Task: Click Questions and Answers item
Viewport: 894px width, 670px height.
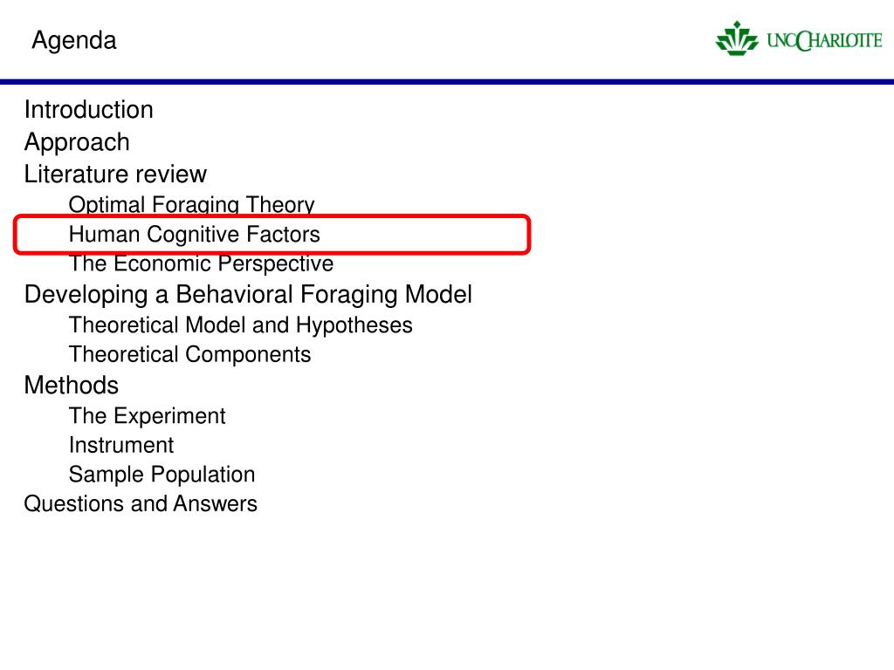Action: pos(141,503)
